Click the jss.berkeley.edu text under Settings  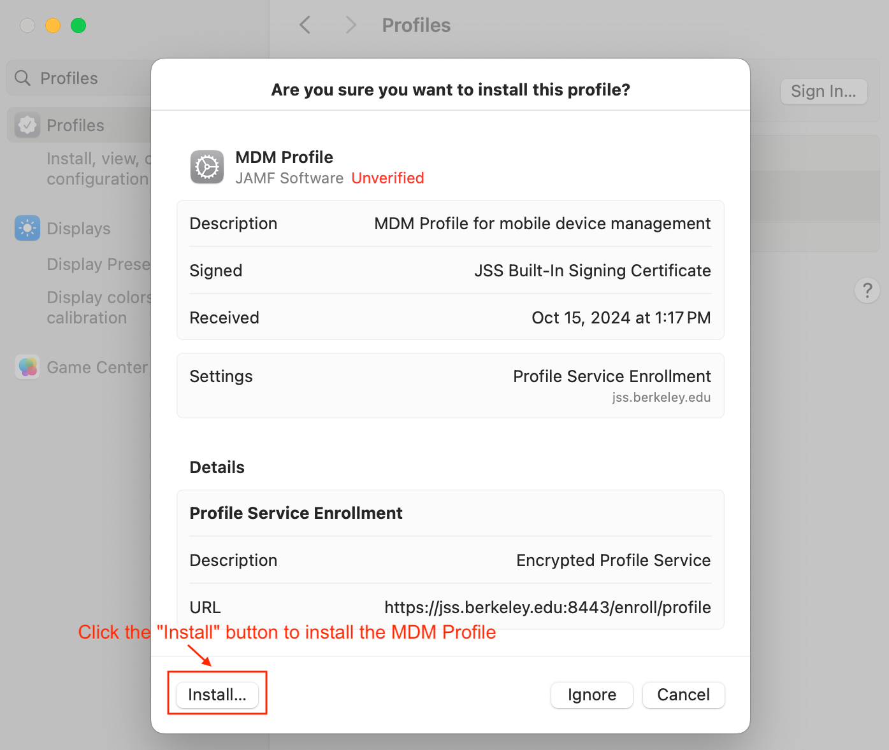click(661, 397)
